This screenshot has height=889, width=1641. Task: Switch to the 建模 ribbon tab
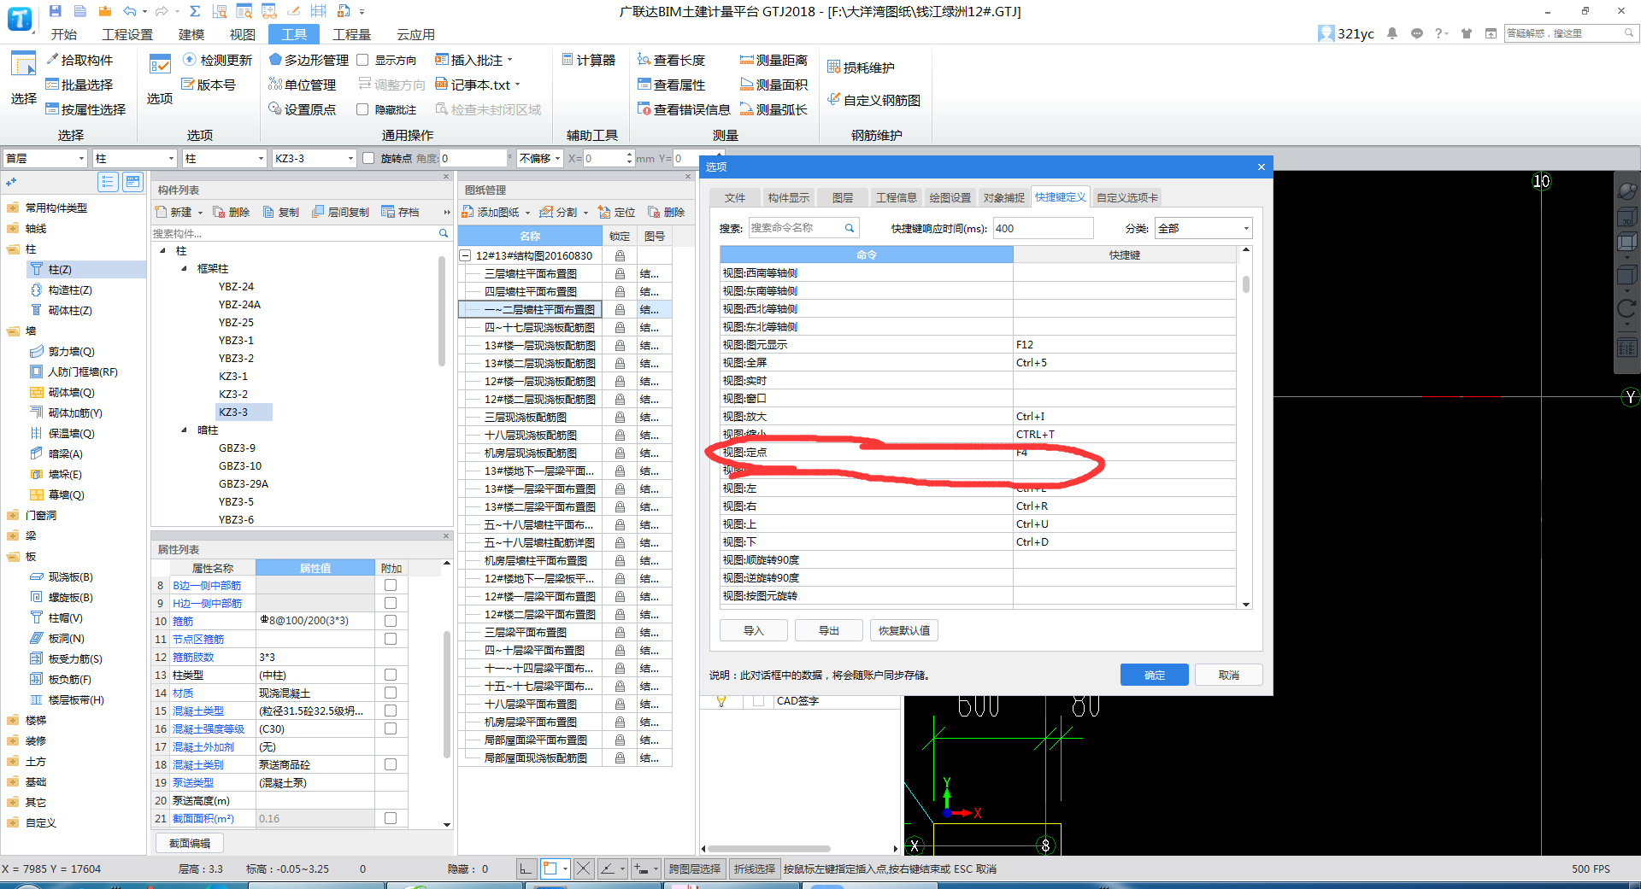coord(191,34)
